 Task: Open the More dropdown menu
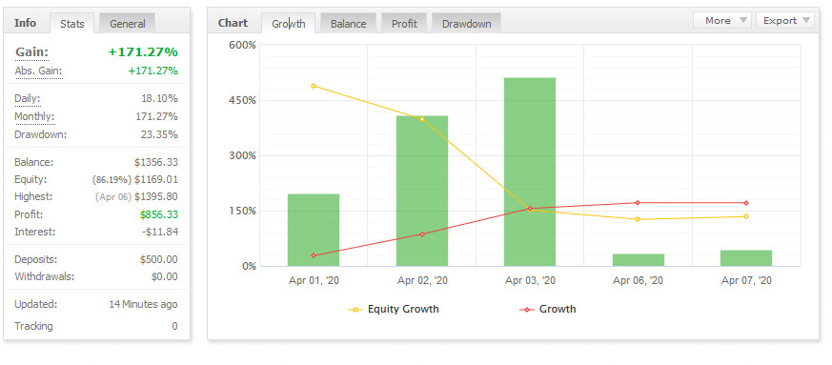pos(722,21)
